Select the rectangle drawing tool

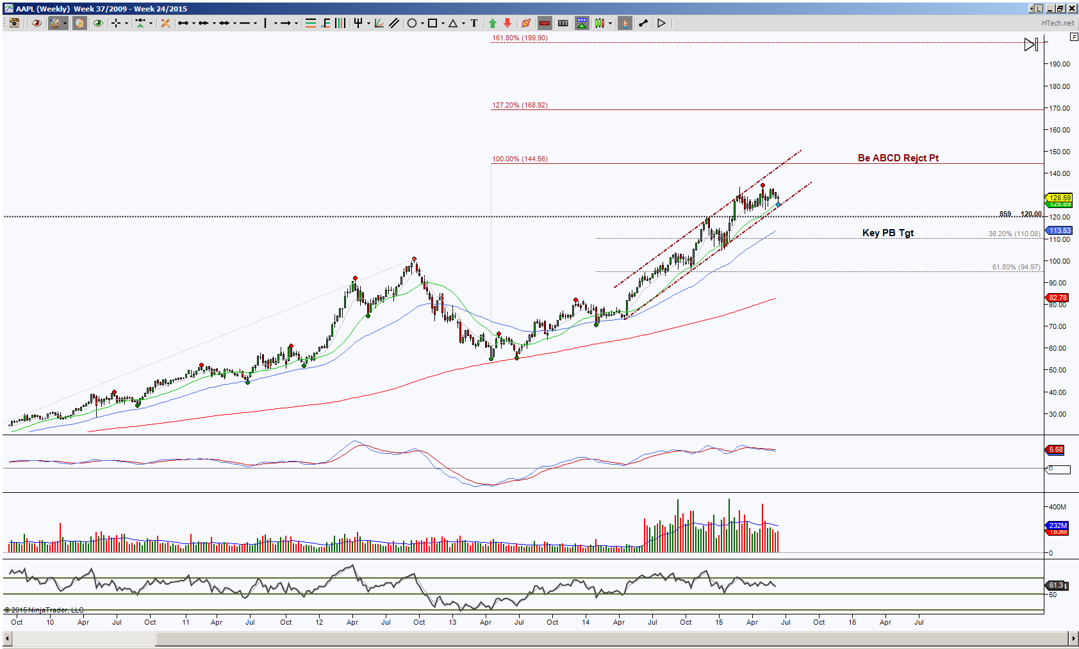432,23
